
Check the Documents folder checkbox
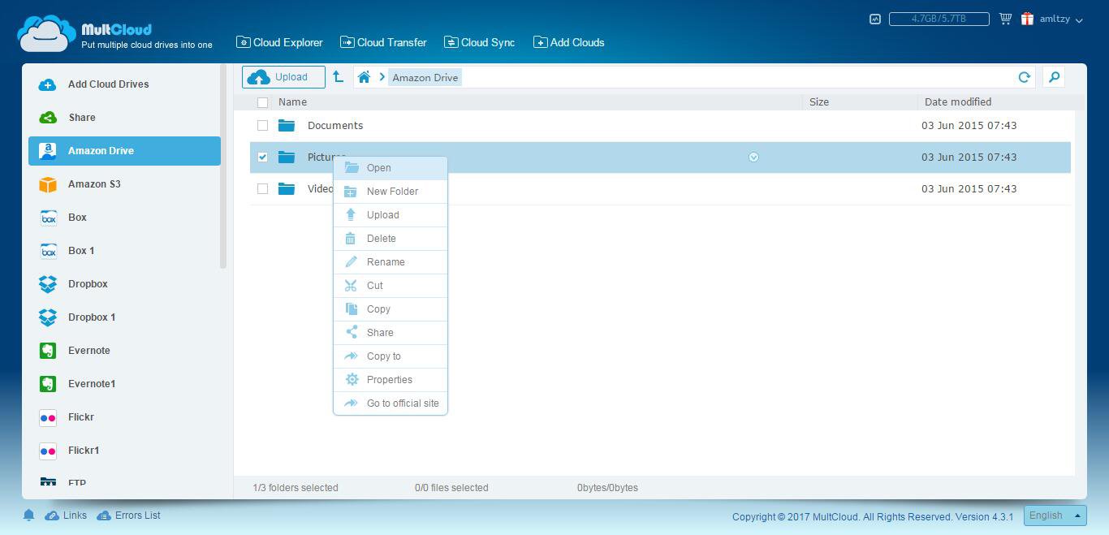262,125
